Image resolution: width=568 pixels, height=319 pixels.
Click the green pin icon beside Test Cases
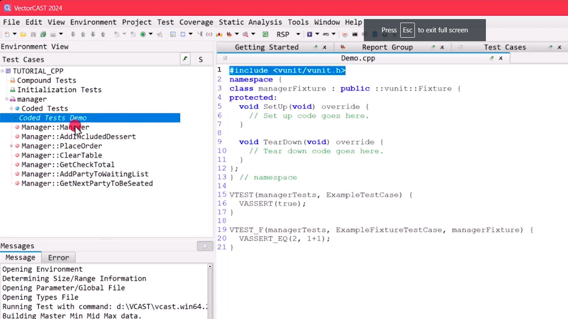pos(185,59)
